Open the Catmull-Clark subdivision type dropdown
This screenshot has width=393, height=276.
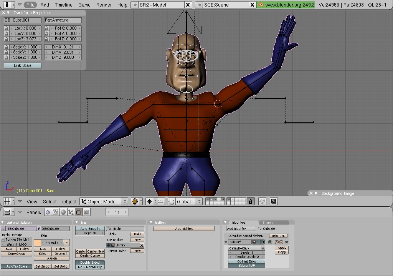click(247, 248)
